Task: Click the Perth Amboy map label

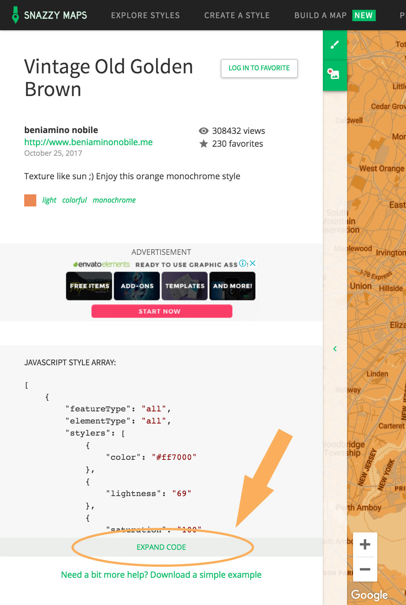Action: pyautogui.click(x=359, y=507)
